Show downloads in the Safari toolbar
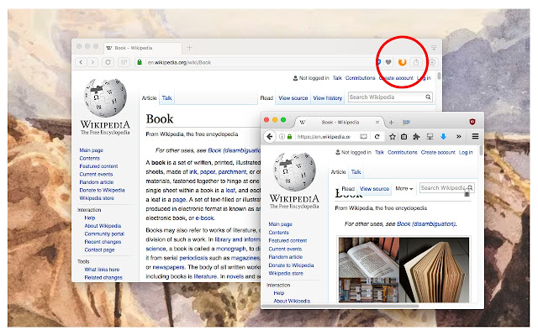 432,62
